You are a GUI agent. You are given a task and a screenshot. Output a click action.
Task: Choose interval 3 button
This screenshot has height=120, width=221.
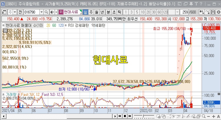[131, 12]
